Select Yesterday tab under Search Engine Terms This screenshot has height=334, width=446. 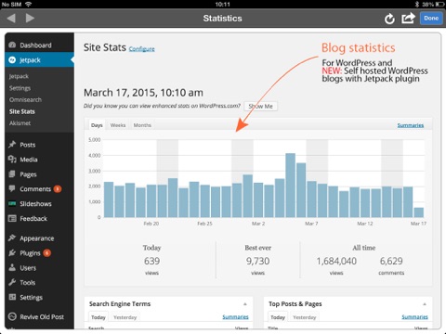pyautogui.click(x=125, y=317)
